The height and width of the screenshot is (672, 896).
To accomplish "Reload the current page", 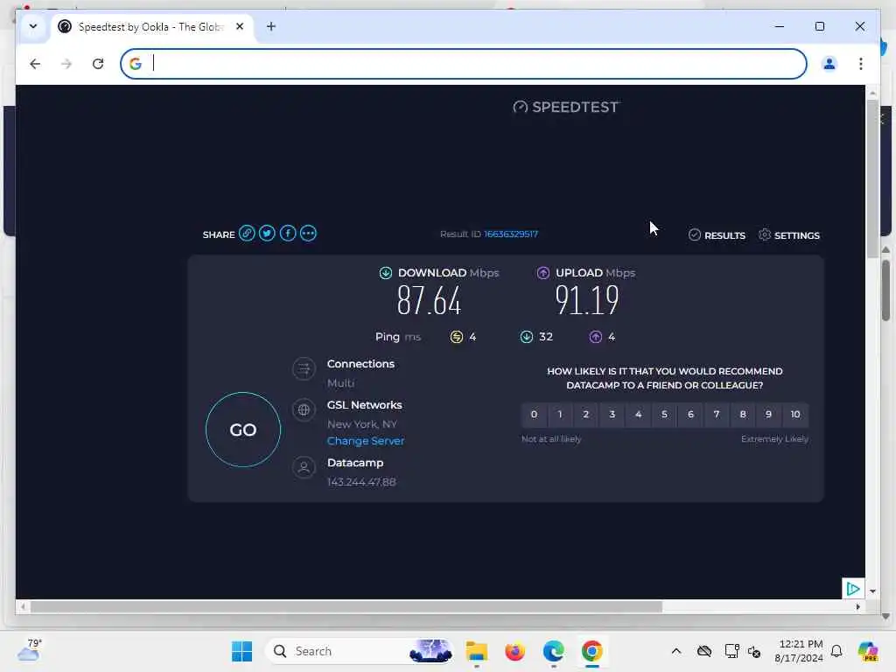I will [98, 63].
